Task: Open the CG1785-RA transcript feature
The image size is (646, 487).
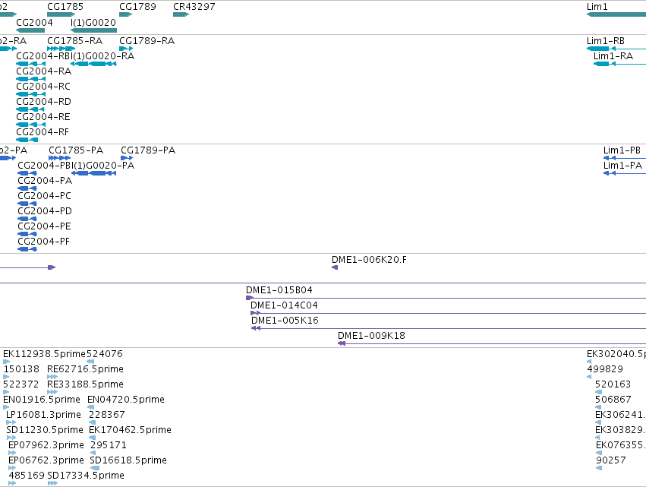Action: pos(61,49)
